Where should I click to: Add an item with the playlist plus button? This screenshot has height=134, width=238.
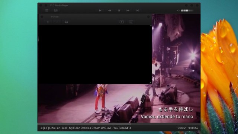tap(48, 22)
